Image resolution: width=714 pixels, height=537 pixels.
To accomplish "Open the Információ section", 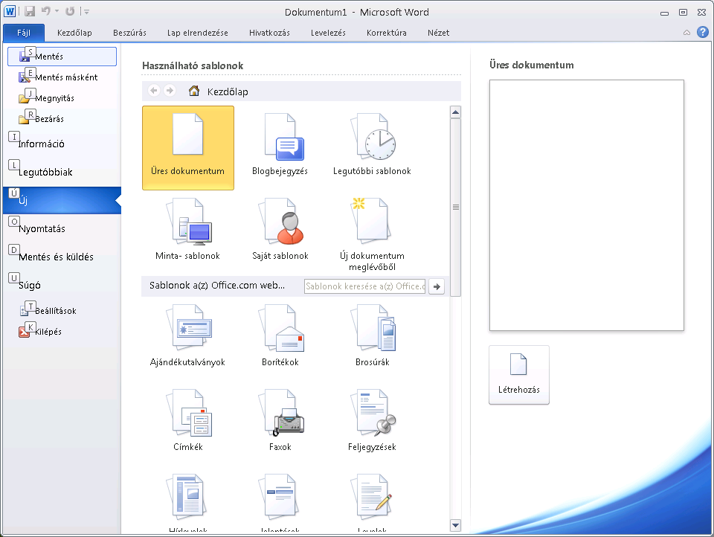I will 62,144.
